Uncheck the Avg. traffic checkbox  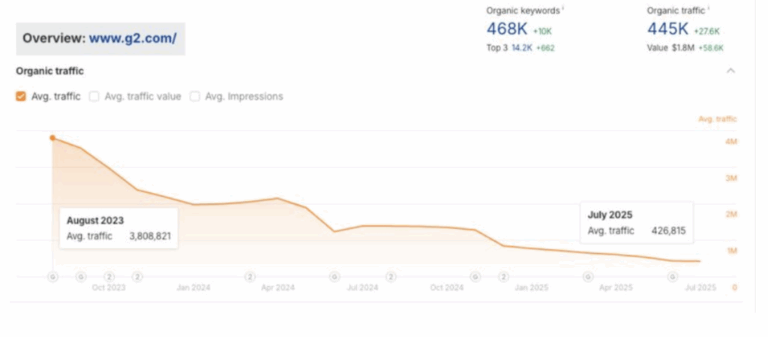pos(21,97)
